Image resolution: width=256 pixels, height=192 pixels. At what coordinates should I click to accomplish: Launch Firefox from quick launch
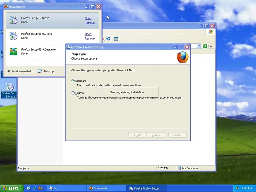(x=40, y=188)
